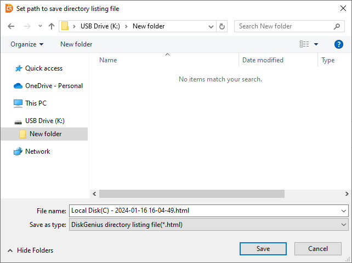
Task: Click the Up one level arrow icon
Action: [x=52, y=26]
